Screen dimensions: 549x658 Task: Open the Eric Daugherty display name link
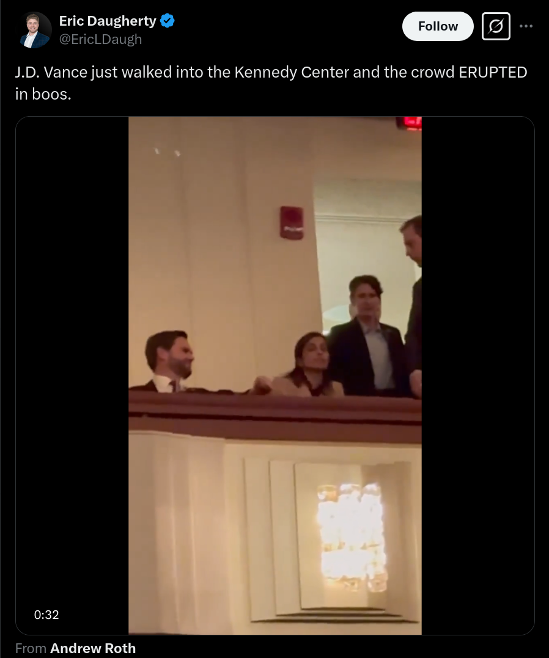point(108,21)
